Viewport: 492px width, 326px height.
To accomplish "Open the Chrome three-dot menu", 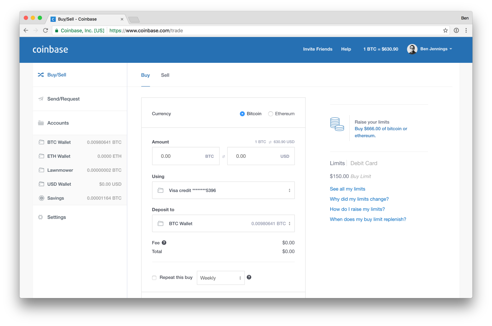I will 466,30.
